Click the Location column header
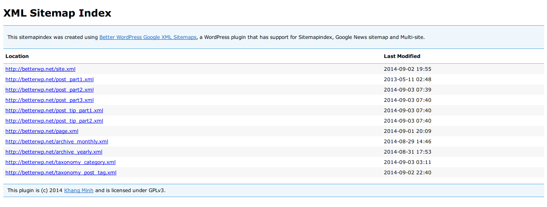Image resolution: width=547 pixels, height=207 pixels. [x=17, y=56]
